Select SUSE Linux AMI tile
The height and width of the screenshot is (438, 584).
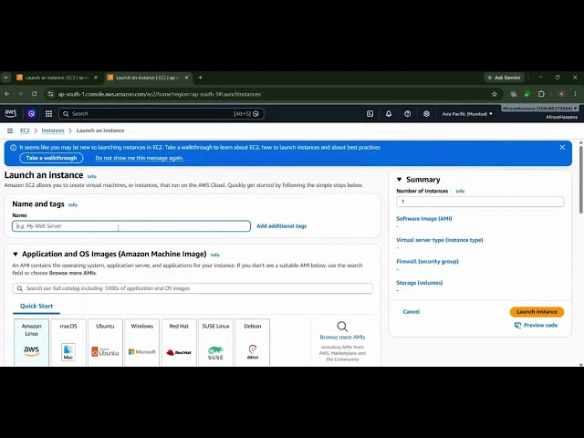coord(215,343)
